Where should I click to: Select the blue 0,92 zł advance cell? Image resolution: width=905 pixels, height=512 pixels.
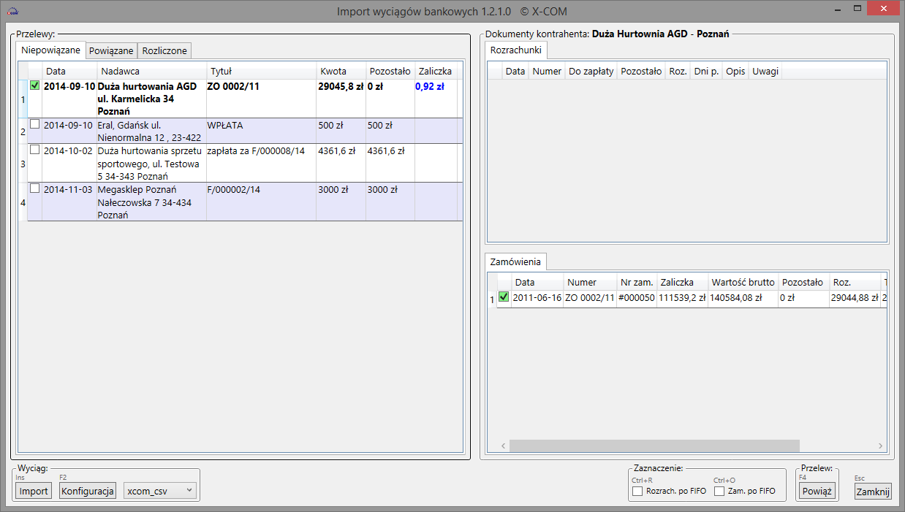436,99
